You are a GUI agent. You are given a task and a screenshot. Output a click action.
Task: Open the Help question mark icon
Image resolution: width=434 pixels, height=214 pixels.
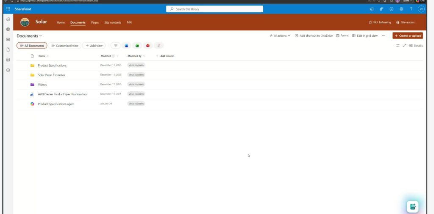pyautogui.click(x=411, y=9)
